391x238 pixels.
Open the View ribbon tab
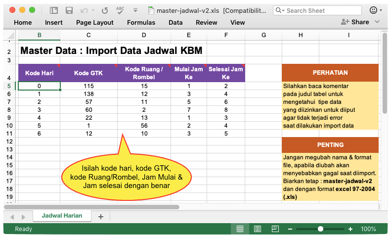point(237,22)
